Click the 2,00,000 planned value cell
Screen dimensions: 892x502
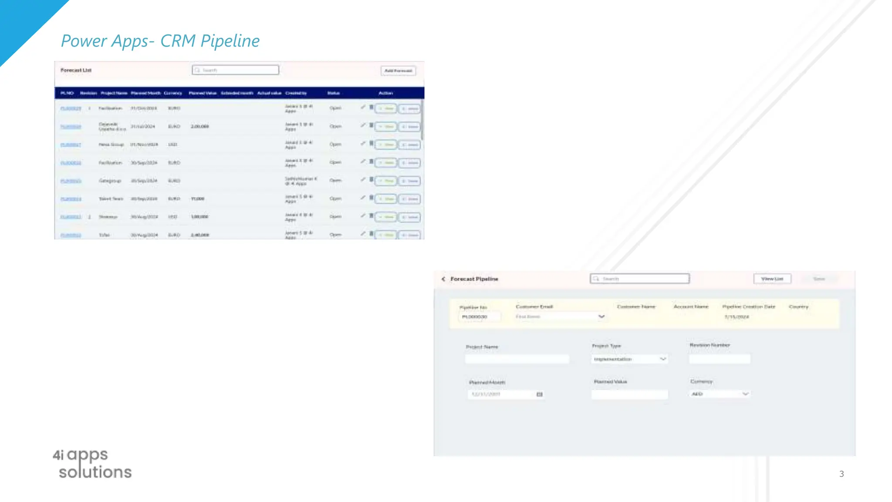200,126
